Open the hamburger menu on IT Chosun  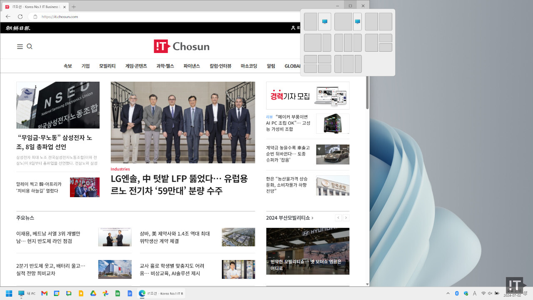(x=20, y=47)
